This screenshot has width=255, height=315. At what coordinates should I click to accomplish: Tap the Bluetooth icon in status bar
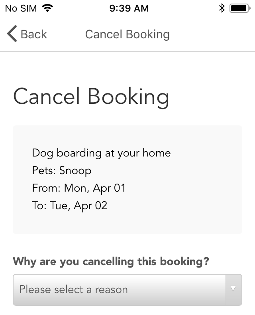point(222,8)
